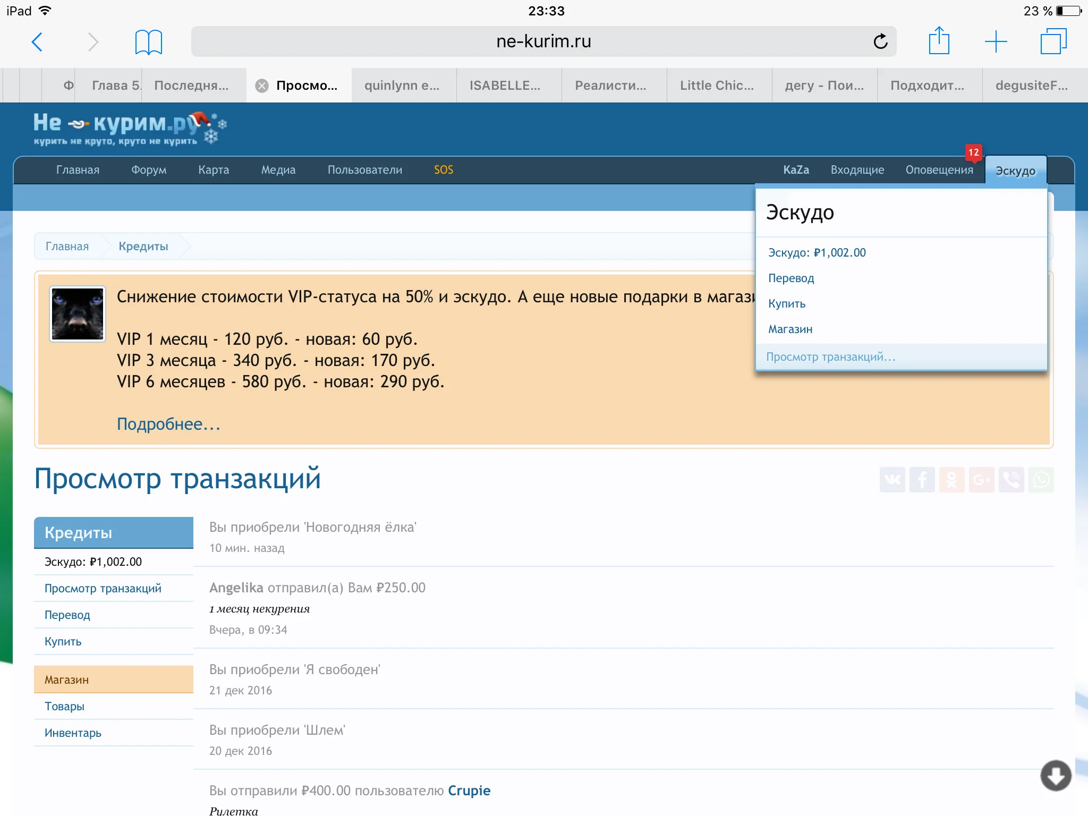The height and width of the screenshot is (816, 1088).
Task: Share page via Facebook icon
Action: click(922, 480)
